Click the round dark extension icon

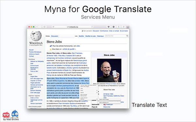pyautogui.click(x=113, y=27)
